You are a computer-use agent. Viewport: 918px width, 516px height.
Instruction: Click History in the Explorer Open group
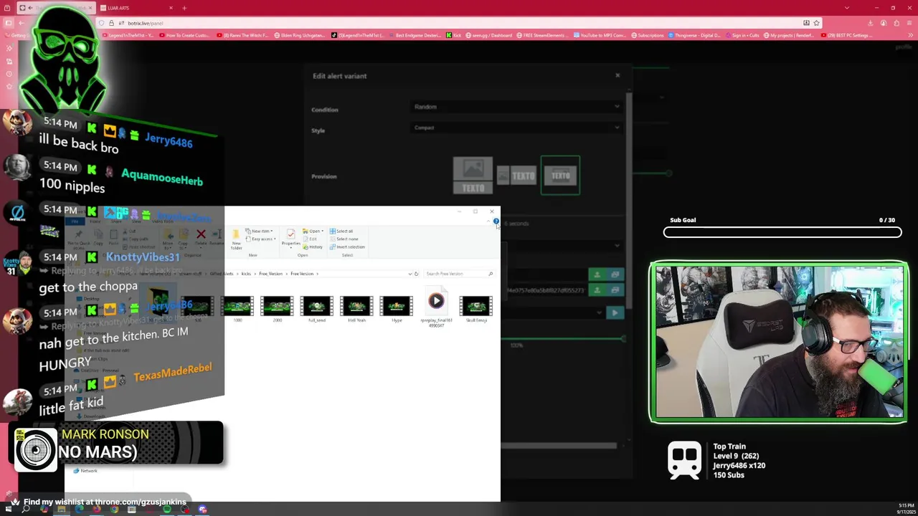pyautogui.click(x=313, y=247)
